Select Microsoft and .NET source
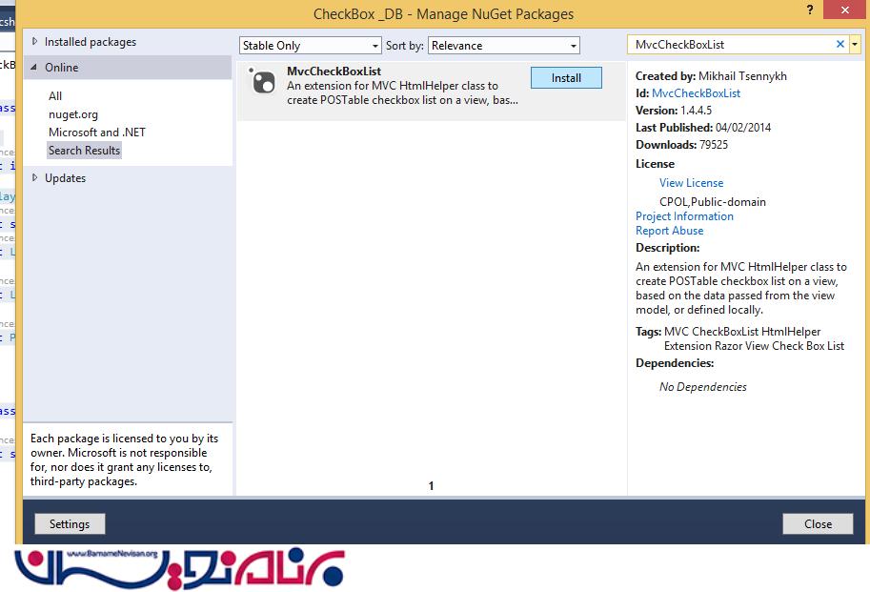The height and width of the screenshot is (592, 870). (x=97, y=133)
